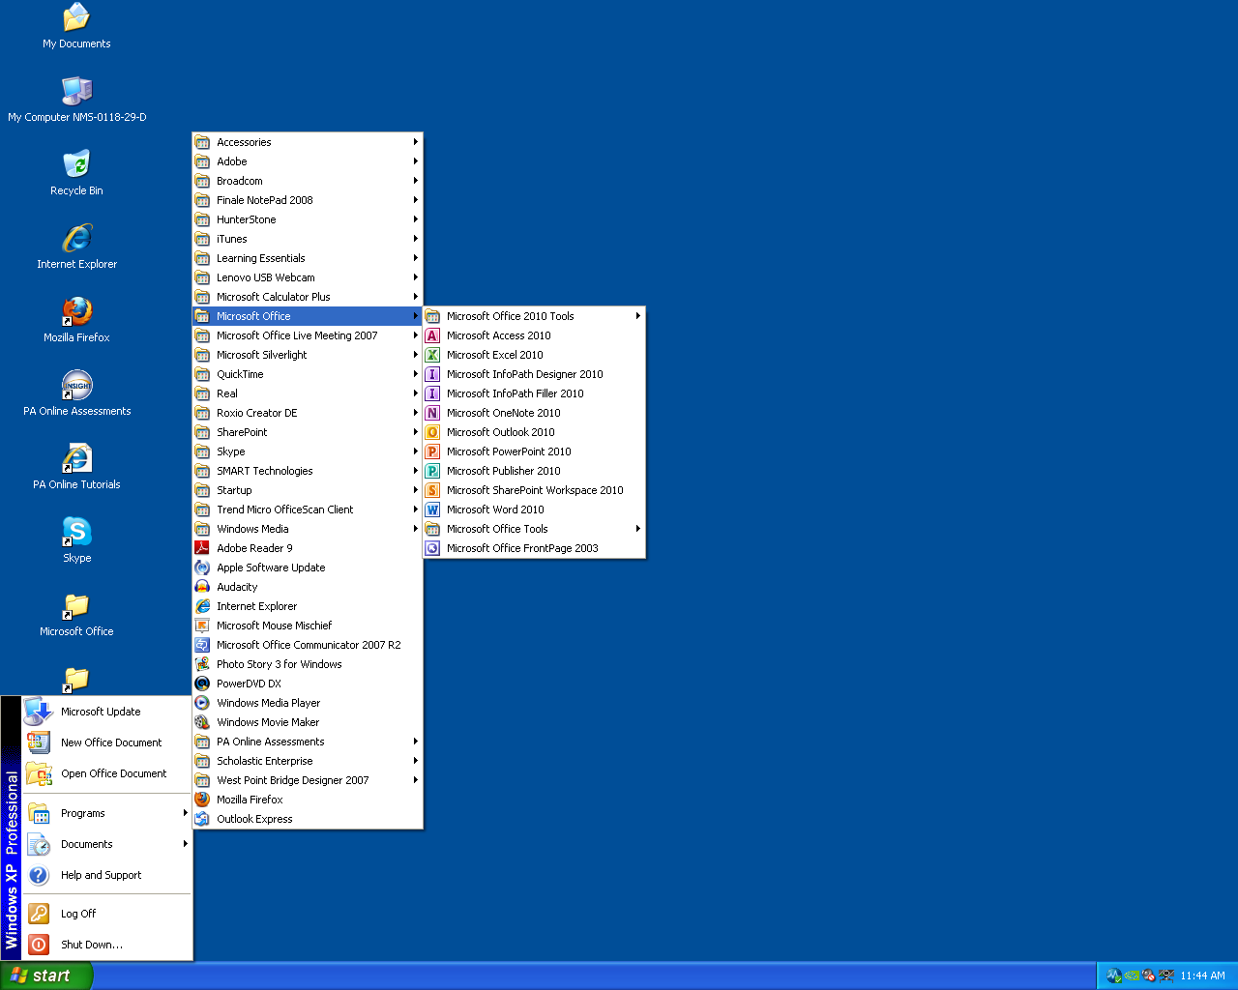Expand Microsoft Office Tools submenu arrow
Viewport: 1238px width, 990px height.
click(x=638, y=529)
